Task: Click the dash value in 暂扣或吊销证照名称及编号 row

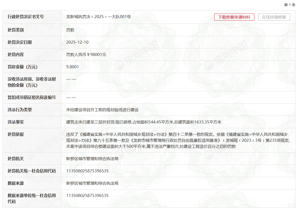Action: [71, 97]
